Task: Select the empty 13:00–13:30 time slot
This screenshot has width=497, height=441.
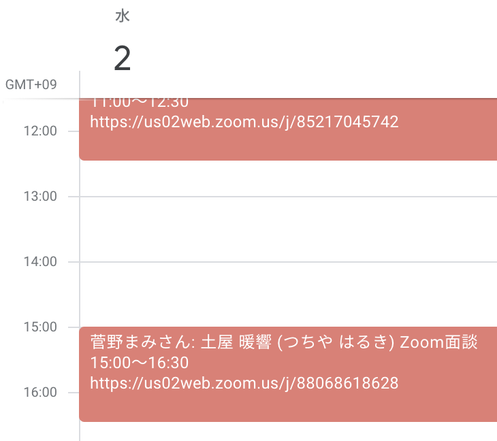Action: 288,213
